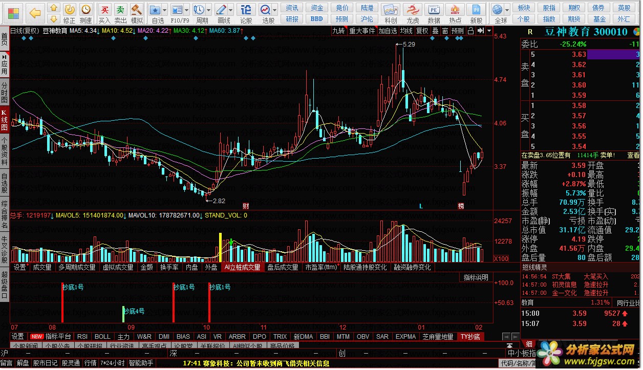Toggle 加自选 add to watchlist

tap(388, 31)
